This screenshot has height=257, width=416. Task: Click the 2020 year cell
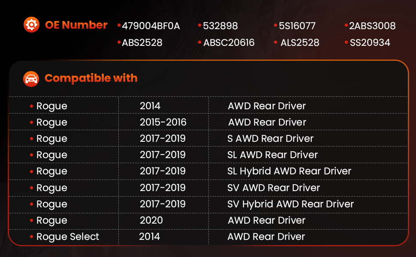pyautogui.click(x=151, y=221)
